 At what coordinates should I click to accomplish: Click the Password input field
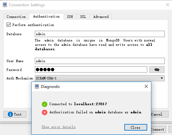pyautogui.click(x=91, y=69)
